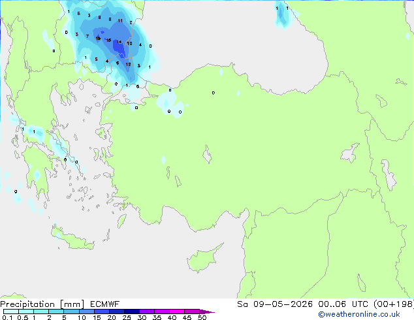
Task: Click the legend arrow tip beyond 50 mm
Action: click(x=207, y=312)
